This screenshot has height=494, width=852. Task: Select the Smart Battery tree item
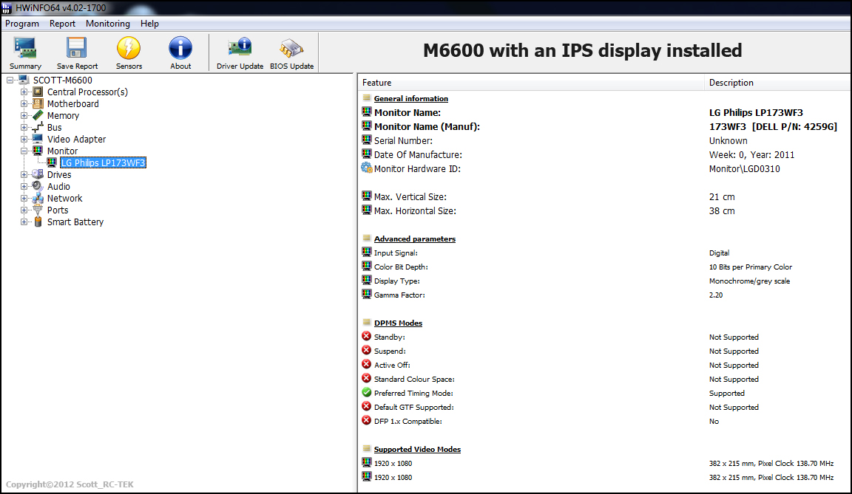click(x=75, y=222)
